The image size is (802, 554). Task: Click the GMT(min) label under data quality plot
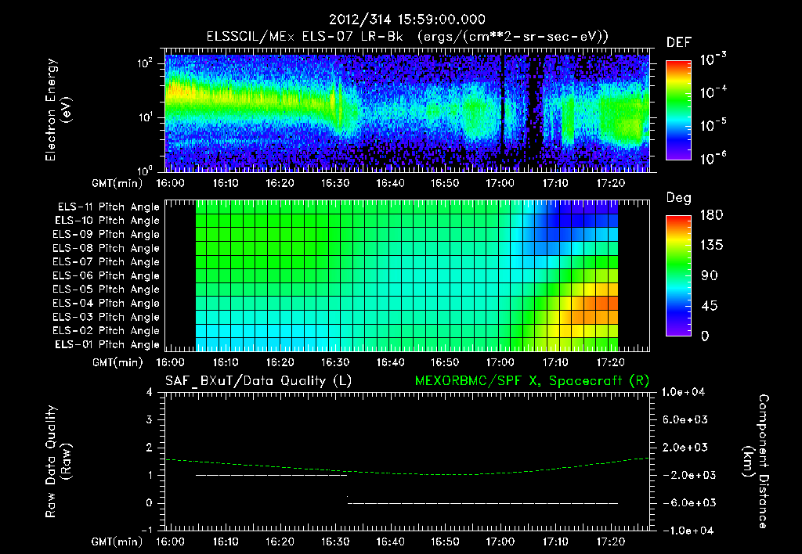[x=117, y=541]
